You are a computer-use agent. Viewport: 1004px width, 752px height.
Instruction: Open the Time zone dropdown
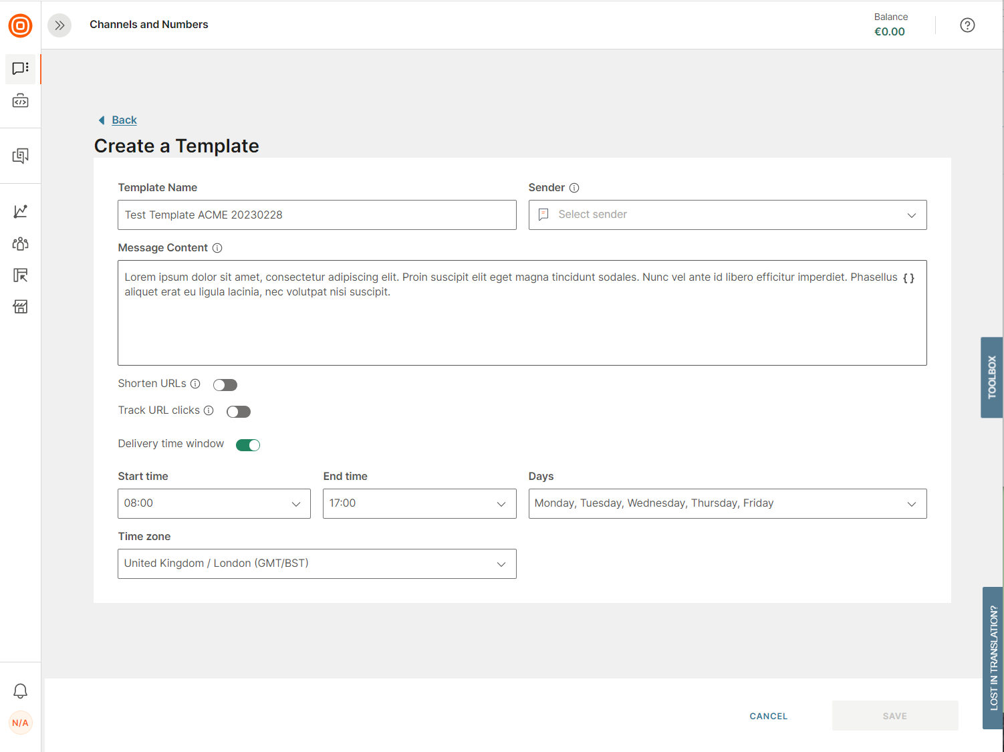317,564
